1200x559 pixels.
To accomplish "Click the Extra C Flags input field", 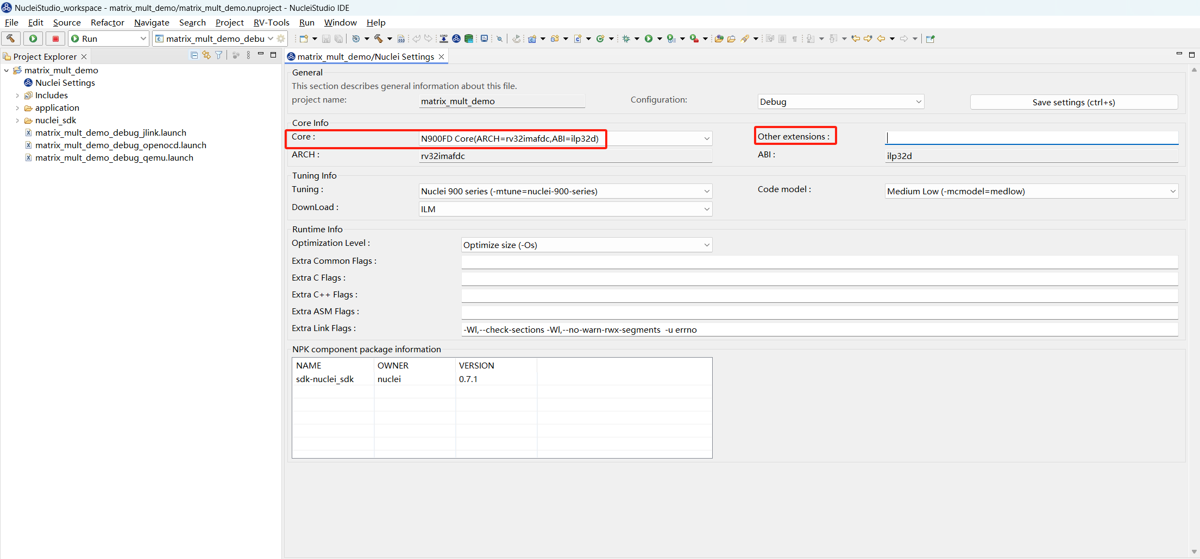I will click(x=820, y=278).
